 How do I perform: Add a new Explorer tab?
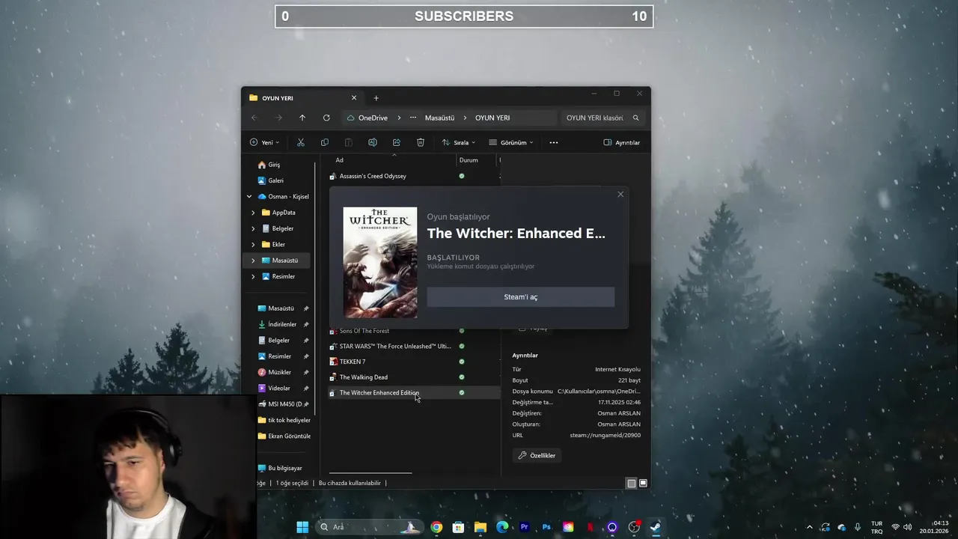[376, 98]
